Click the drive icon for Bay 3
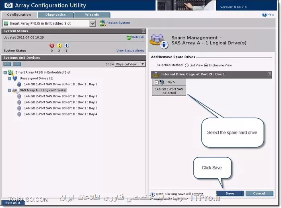This screenshot has height=208, width=281. point(19,108)
